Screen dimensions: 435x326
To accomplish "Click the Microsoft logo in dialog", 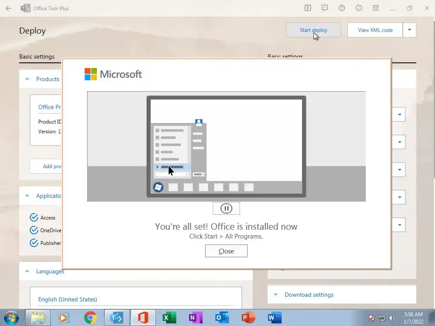I will click(113, 74).
